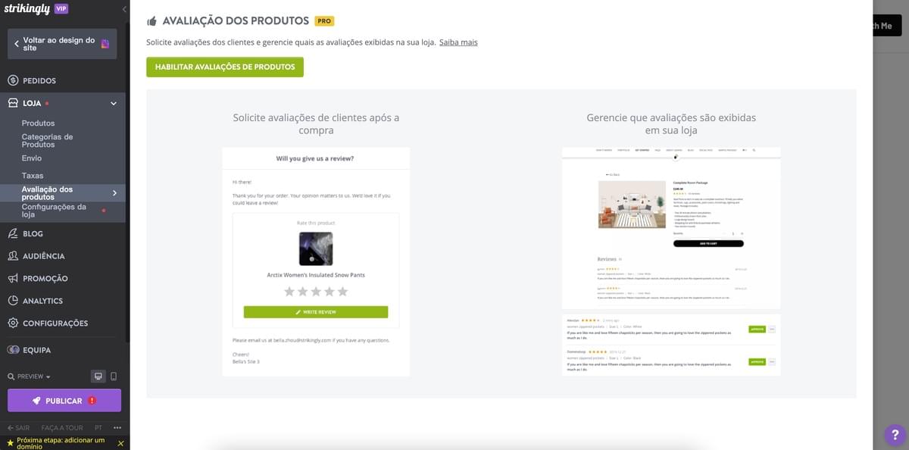This screenshot has width=909, height=450.
Task: Click Write Review button in preview
Action: point(316,312)
